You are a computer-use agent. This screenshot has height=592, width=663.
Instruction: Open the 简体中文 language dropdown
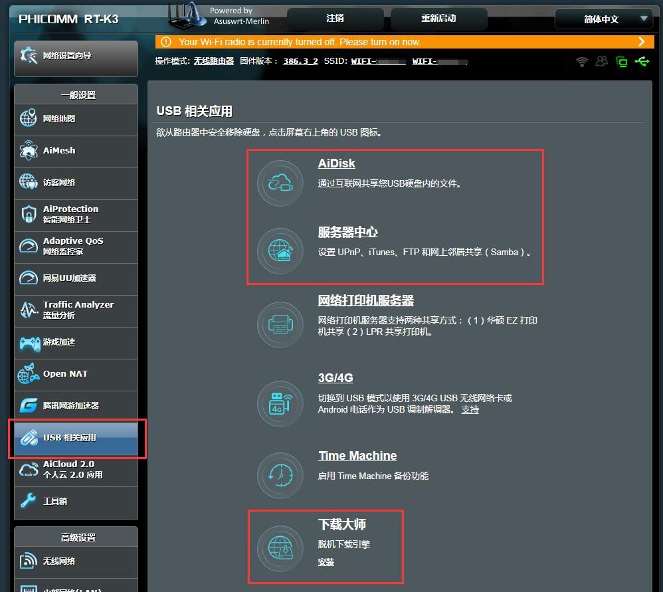603,19
